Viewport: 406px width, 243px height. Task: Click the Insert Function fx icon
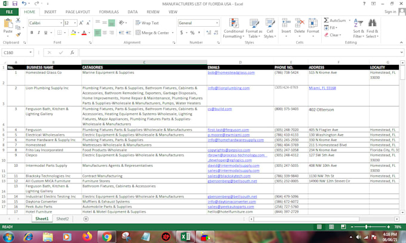(x=72, y=52)
